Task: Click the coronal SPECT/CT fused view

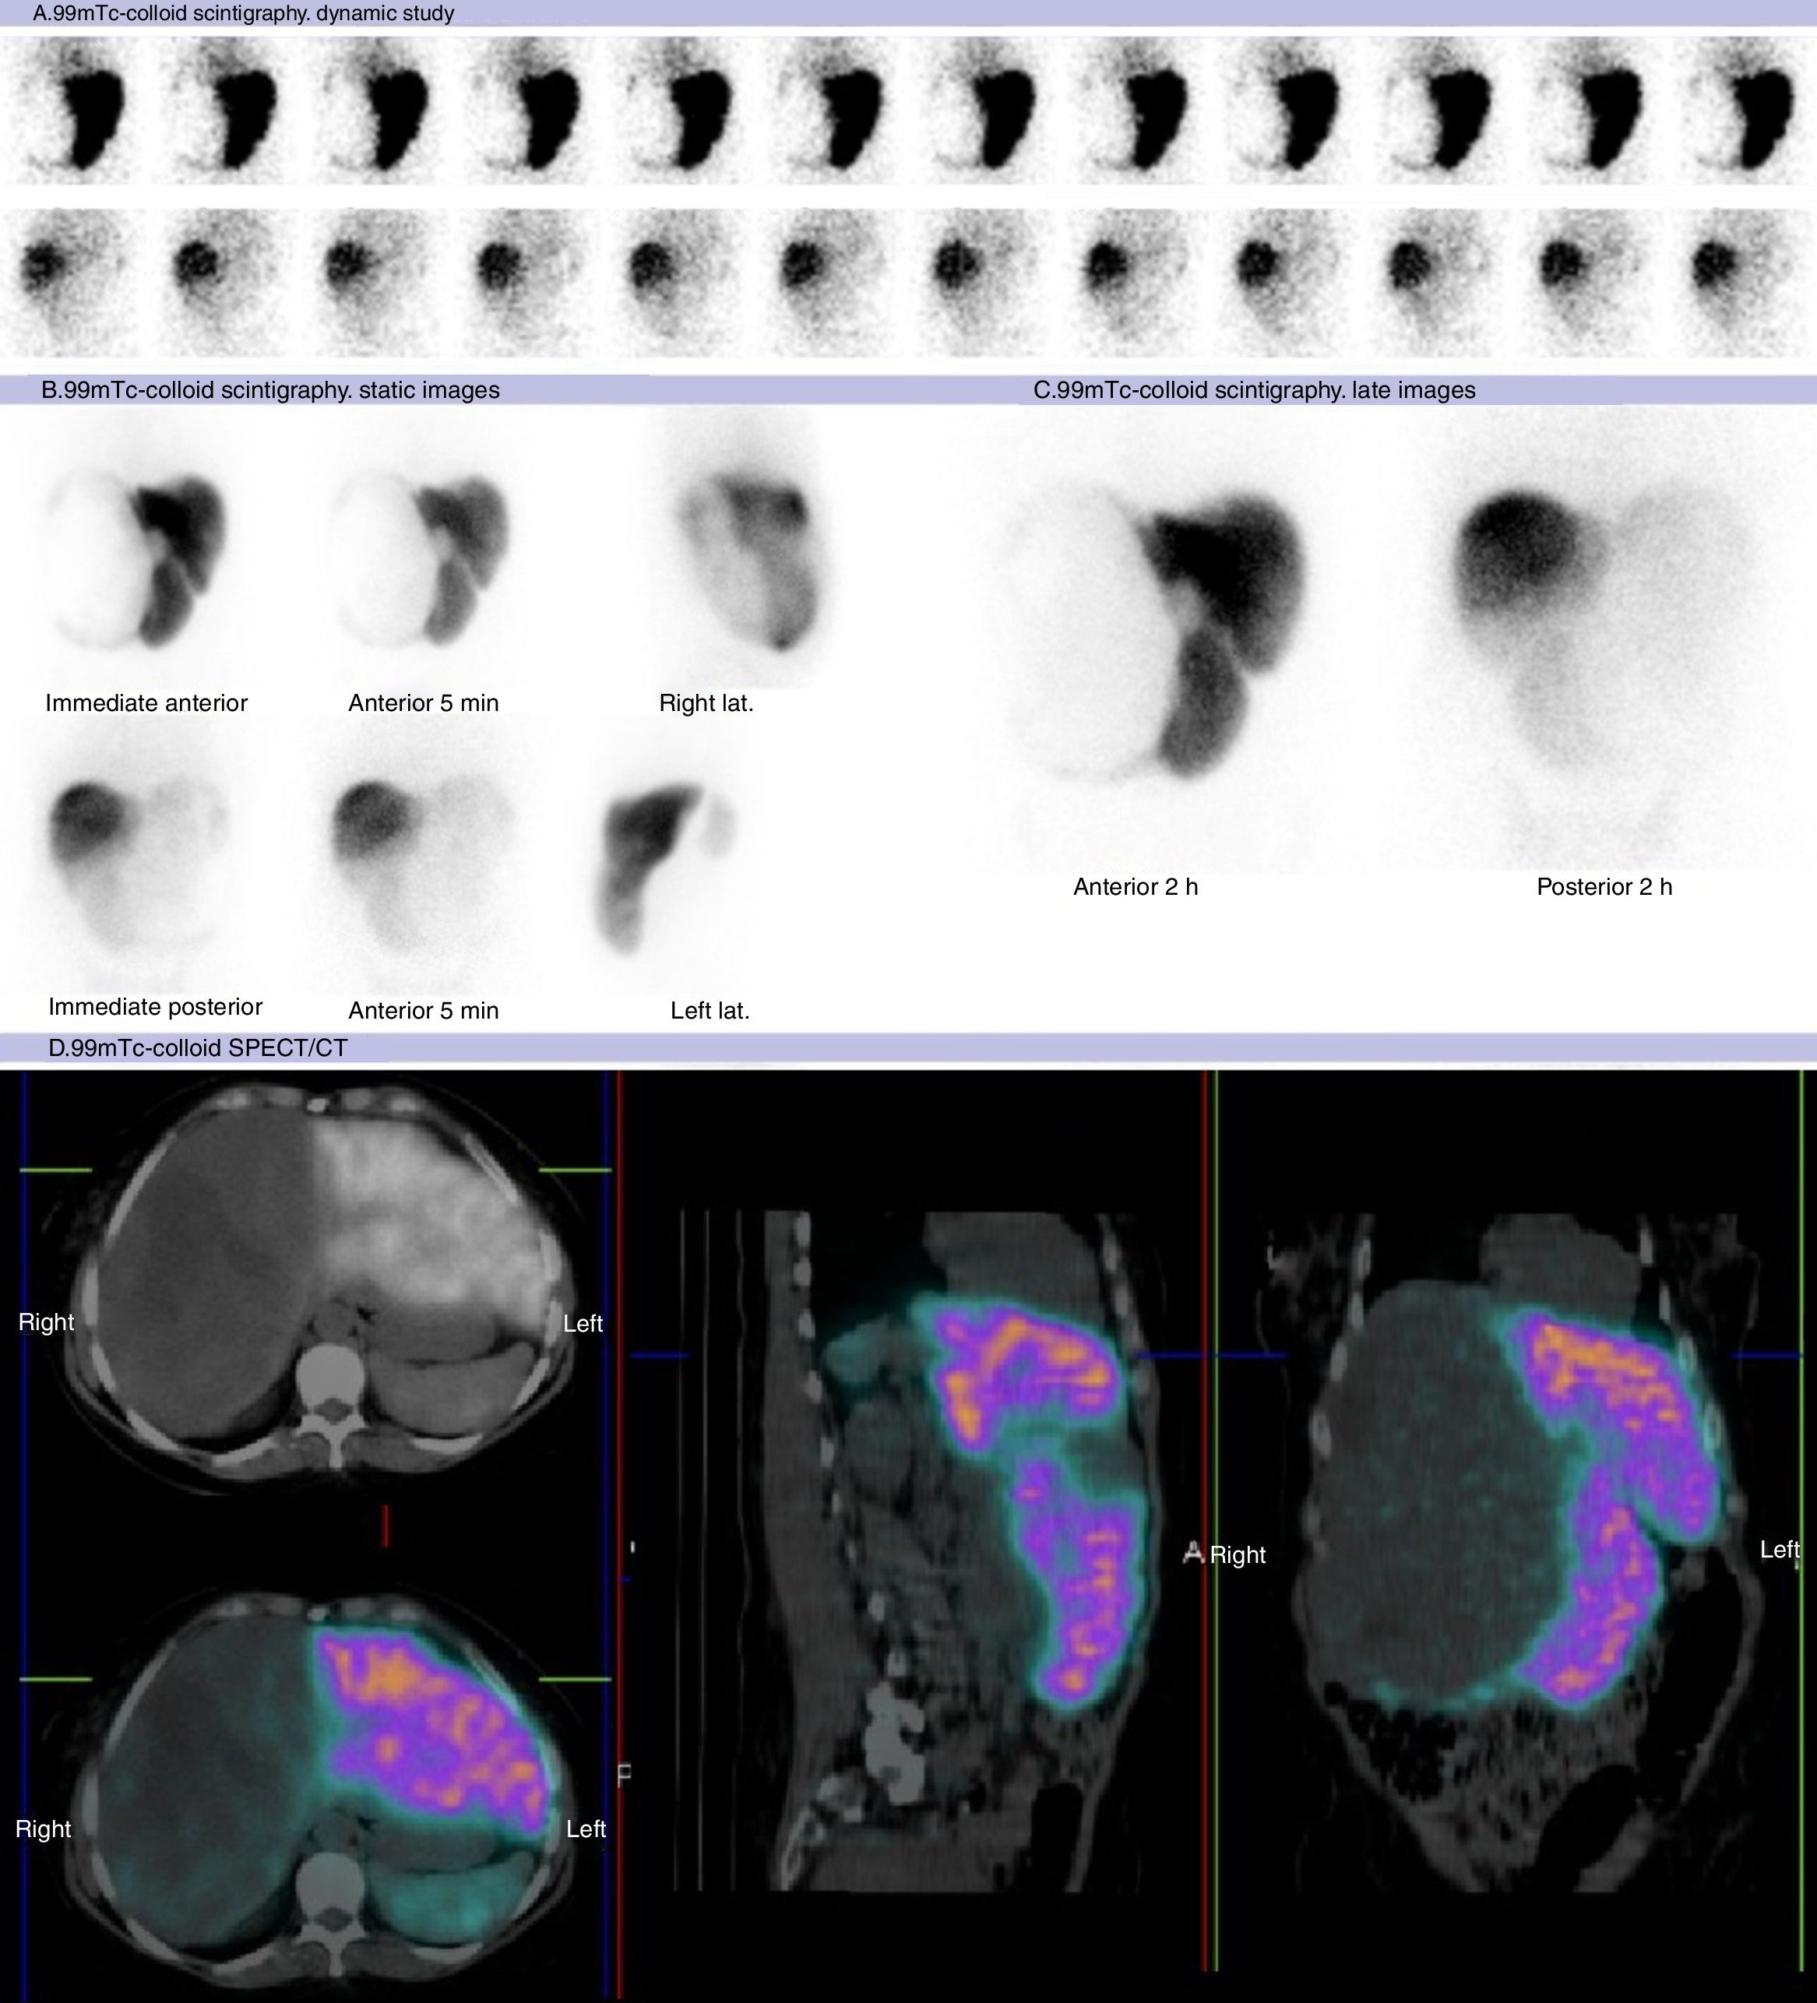Action: 1520,1550
